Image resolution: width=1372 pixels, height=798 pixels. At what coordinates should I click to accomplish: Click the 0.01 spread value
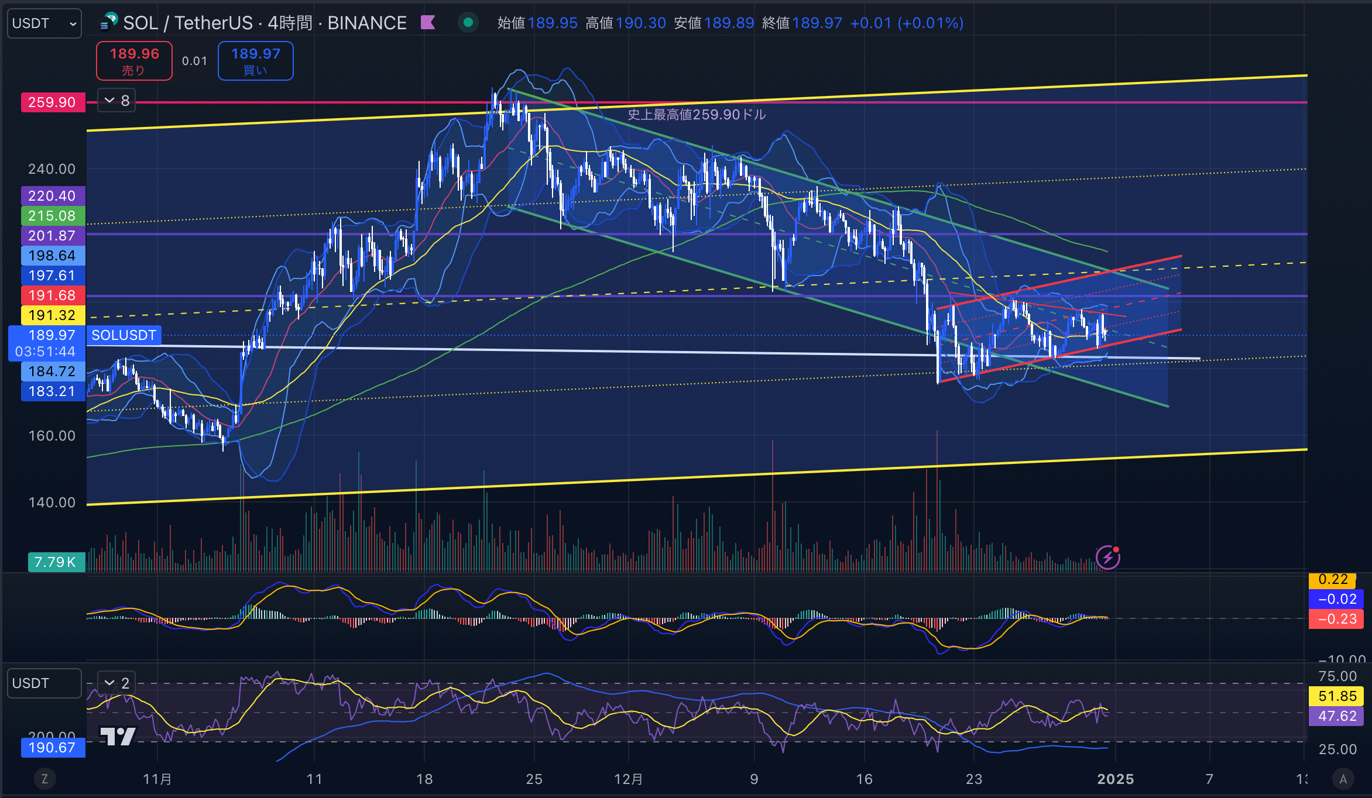[x=194, y=61]
